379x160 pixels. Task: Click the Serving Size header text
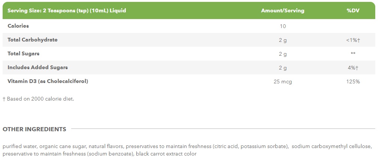67,10
